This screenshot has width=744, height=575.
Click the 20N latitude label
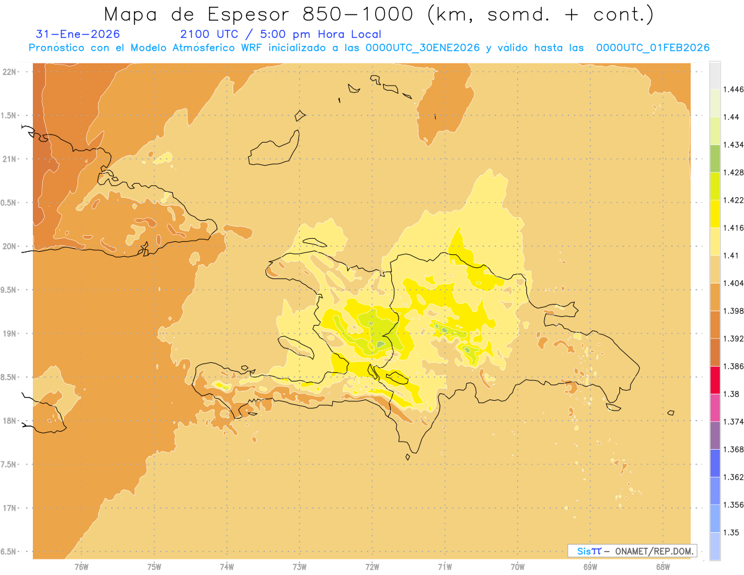click(x=10, y=246)
